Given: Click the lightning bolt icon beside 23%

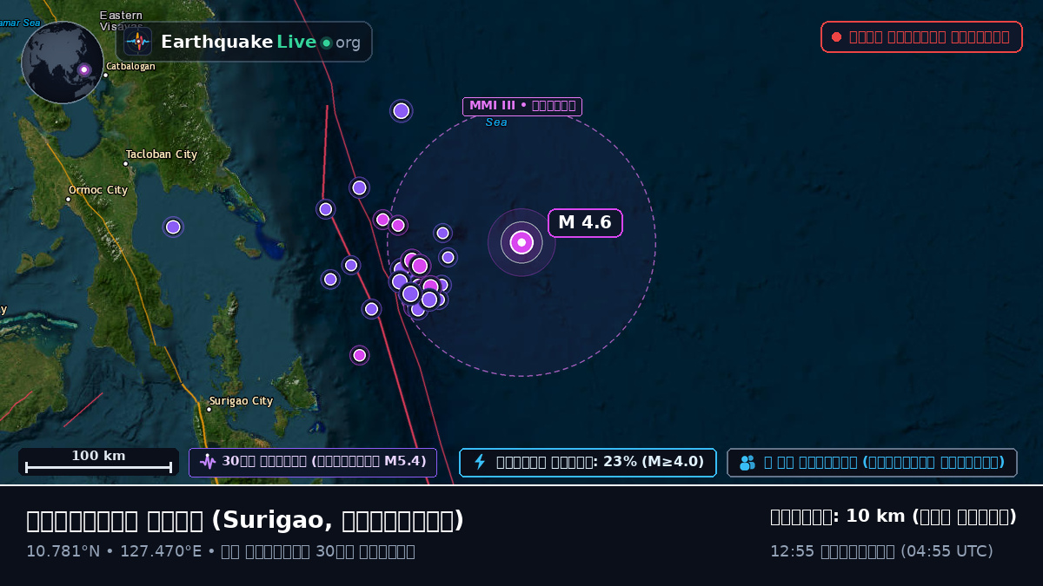Looking at the screenshot, I should (479, 462).
